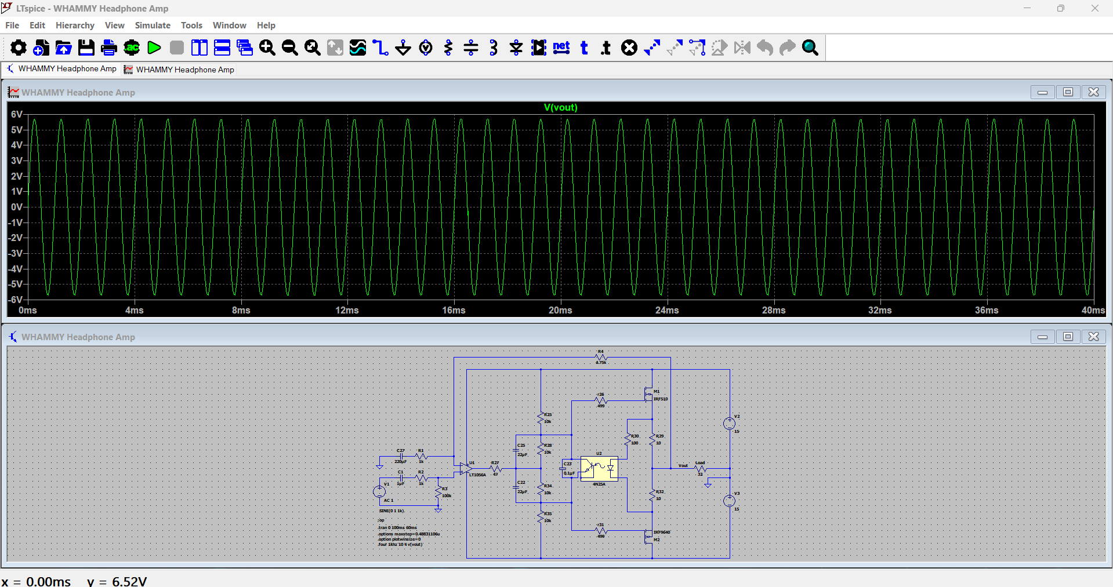1113x587 pixels.
Task: Click the Print icon
Action: pos(109,48)
